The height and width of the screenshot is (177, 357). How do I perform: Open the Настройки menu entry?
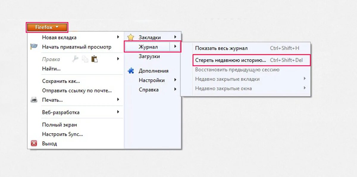(x=152, y=80)
